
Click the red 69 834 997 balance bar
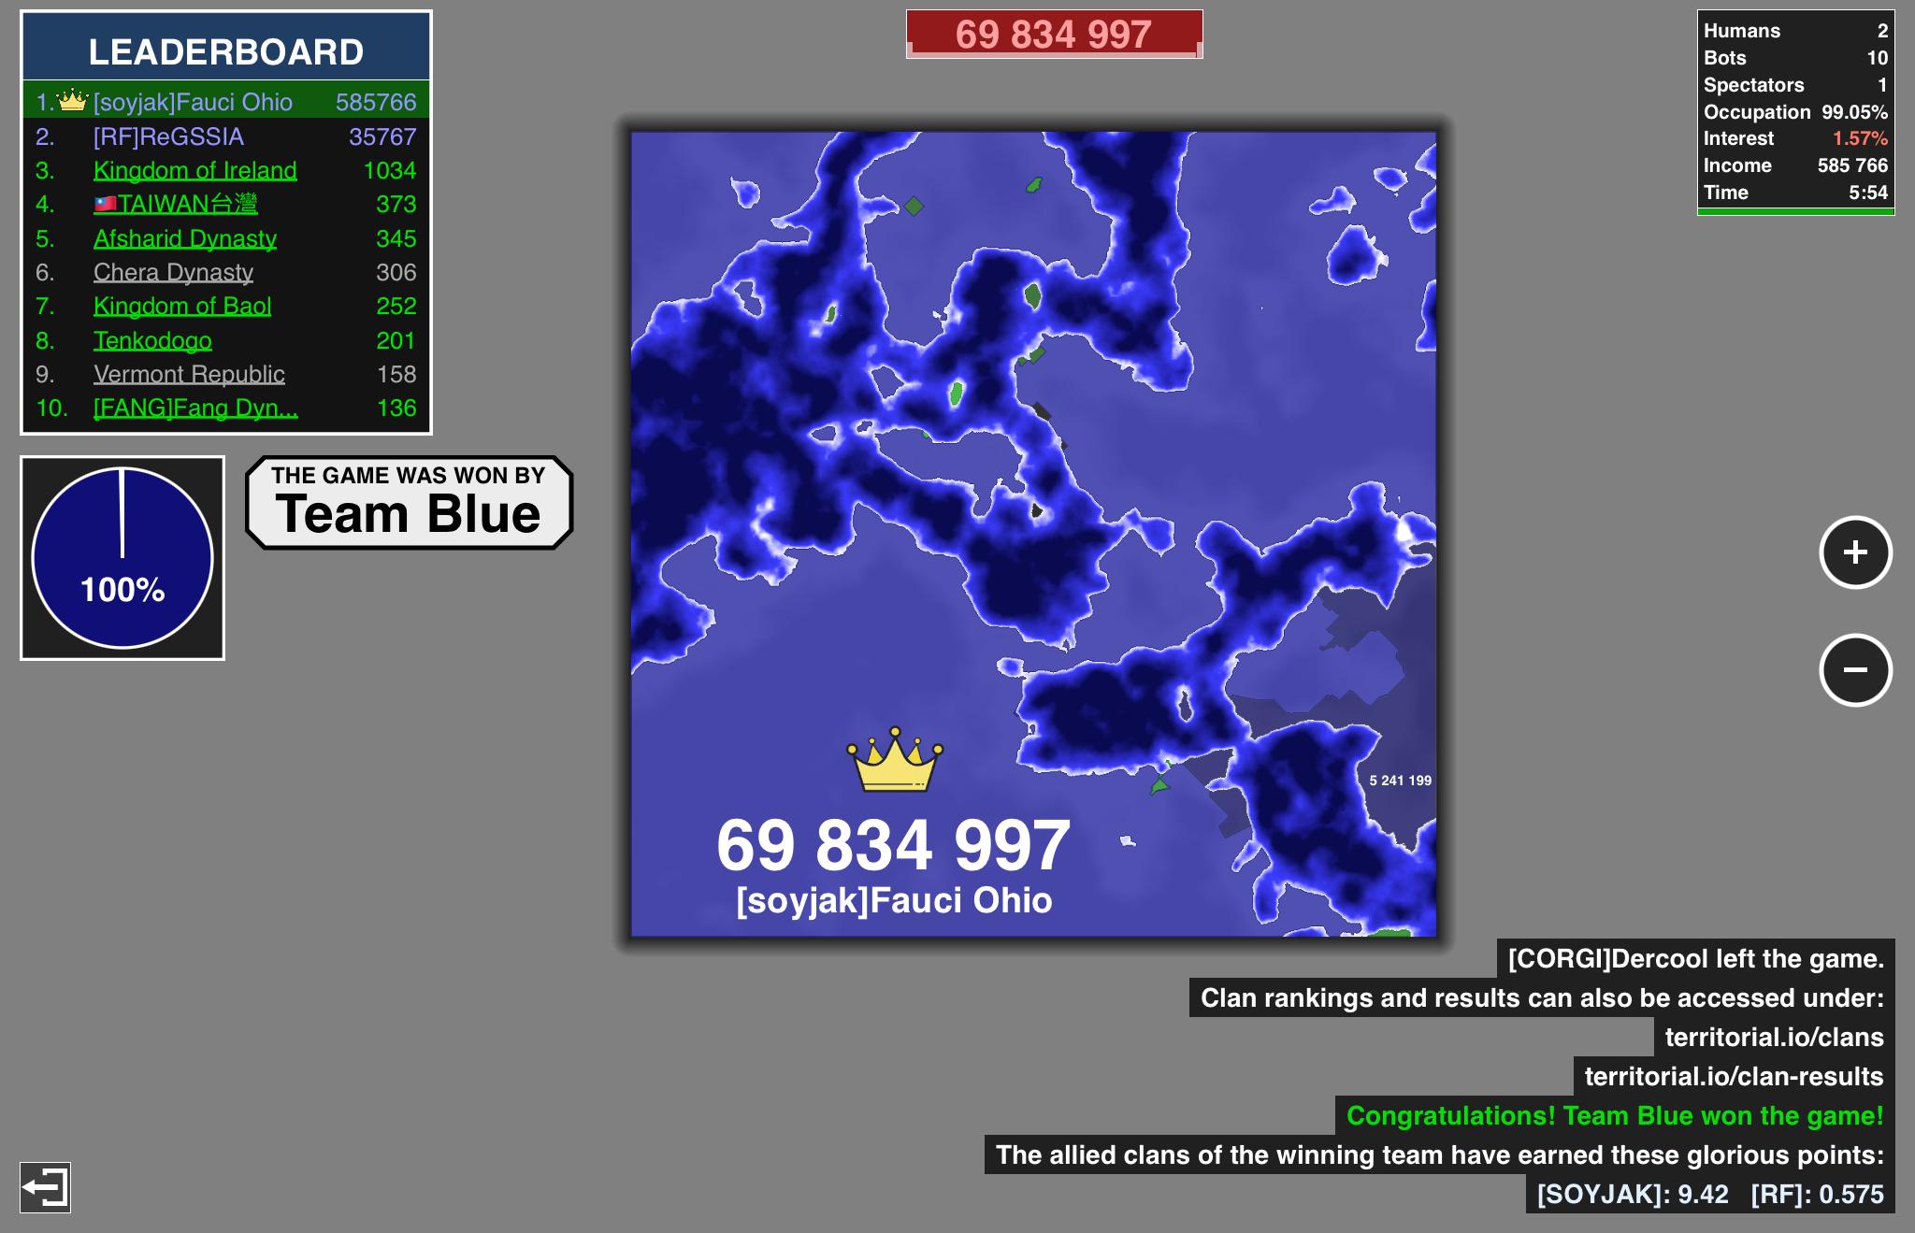coord(1054,35)
